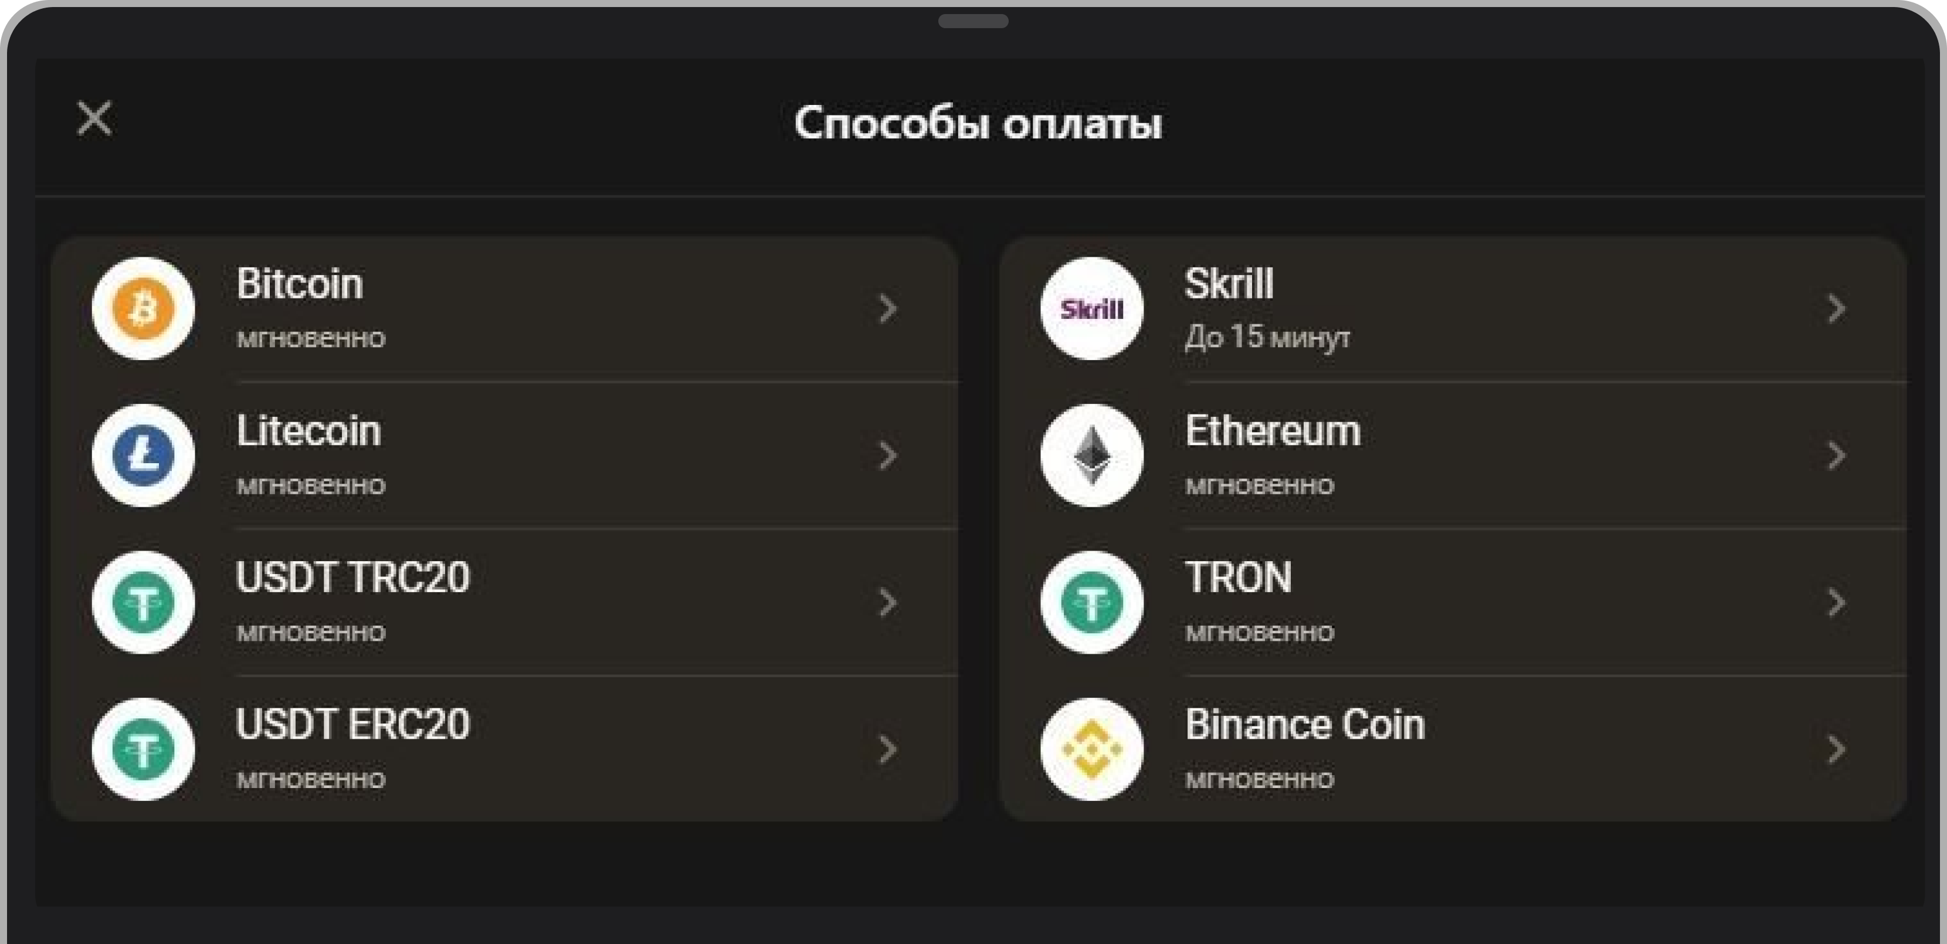1947x944 pixels.
Task: Click the yellow Binance Coin icon
Action: (x=1091, y=749)
